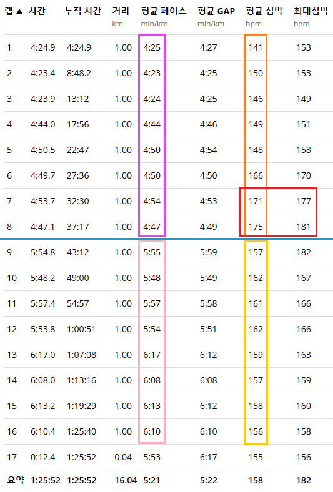Select lap 14 average pace 6:08
333x492 pixels.
152,381
